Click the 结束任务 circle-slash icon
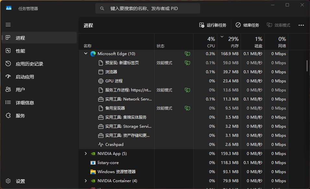Screen dimensions: 310x189 238,25
